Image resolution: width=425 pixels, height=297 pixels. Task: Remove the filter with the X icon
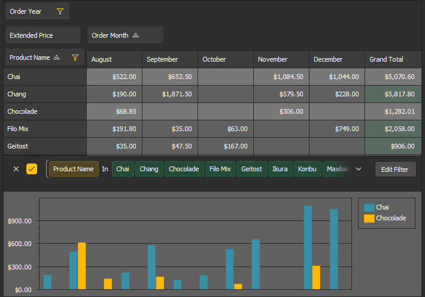click(x=16, y=169)
